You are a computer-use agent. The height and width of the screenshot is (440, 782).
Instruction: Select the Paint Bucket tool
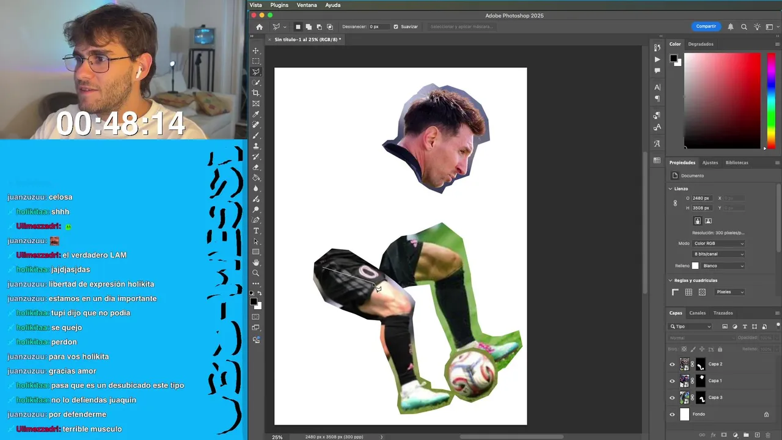click(256, 178)
